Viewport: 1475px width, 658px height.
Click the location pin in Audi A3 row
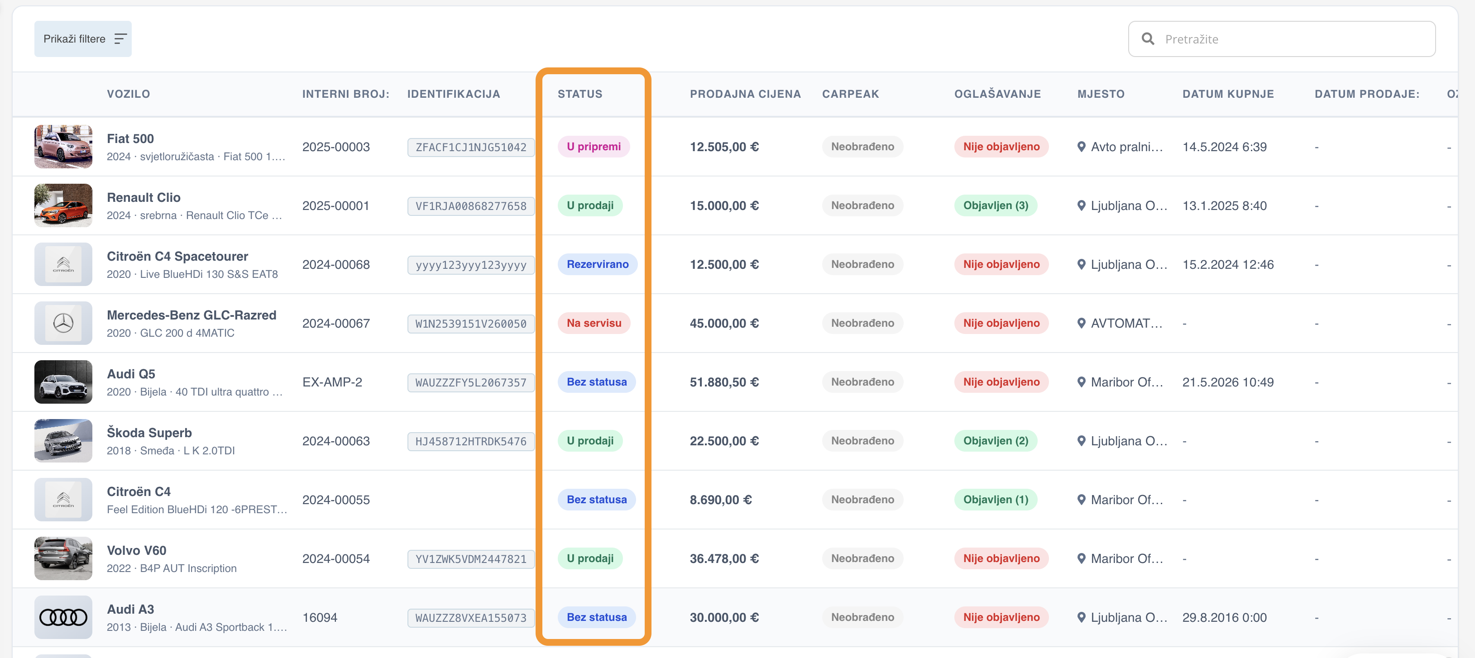pyautogui.click(x=1081, y=617)
